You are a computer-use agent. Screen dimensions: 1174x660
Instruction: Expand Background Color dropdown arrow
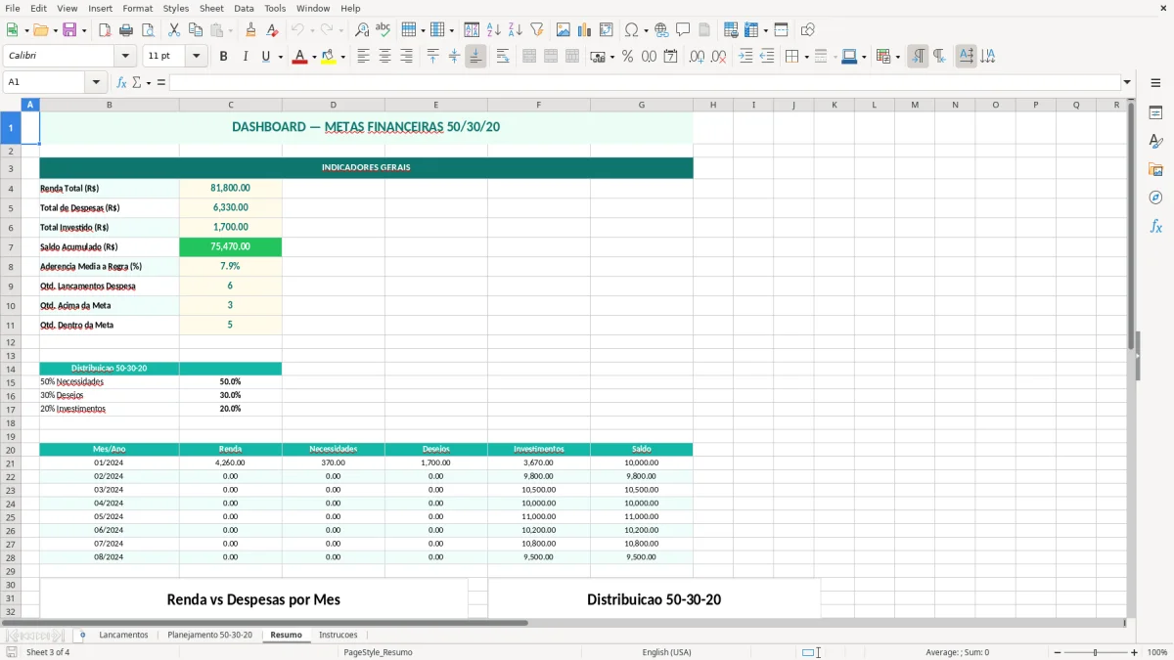pyautogui.click(x=343, y=57)
